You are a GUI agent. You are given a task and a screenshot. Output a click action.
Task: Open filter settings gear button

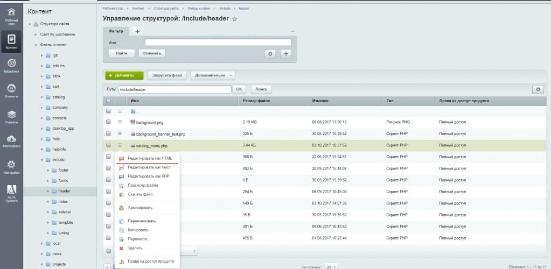(x=270, y=53)
